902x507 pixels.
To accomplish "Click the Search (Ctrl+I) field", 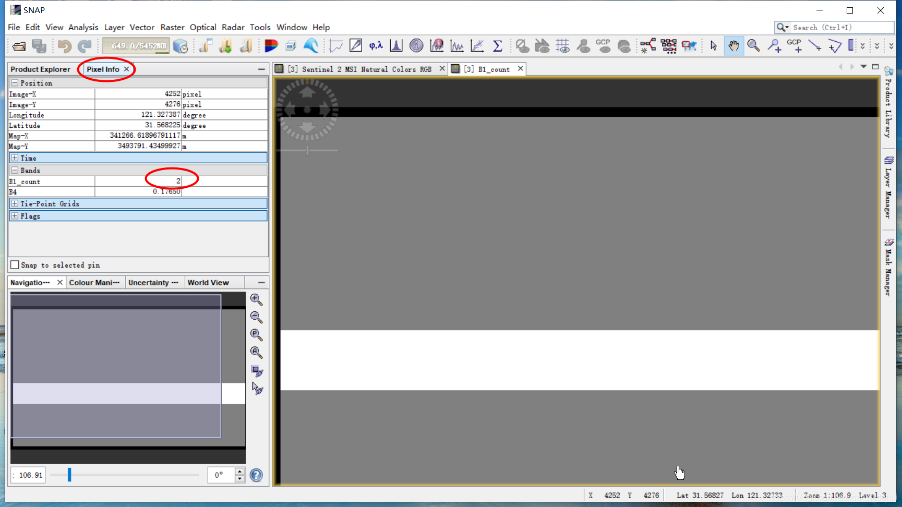I will [x=843, y=28].
